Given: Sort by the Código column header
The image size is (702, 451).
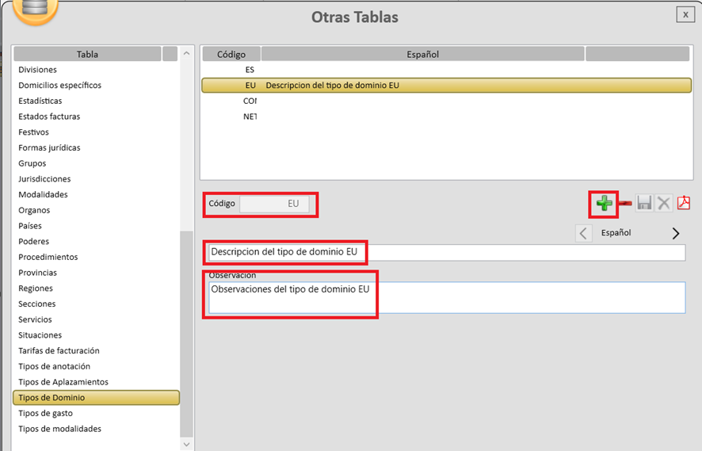Looking at the screenshot, I should (x=231, y=55).
